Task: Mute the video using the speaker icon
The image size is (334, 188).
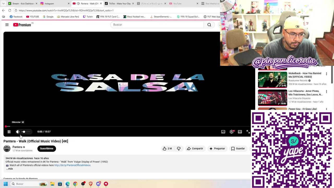Action: [x=18, y=132]
